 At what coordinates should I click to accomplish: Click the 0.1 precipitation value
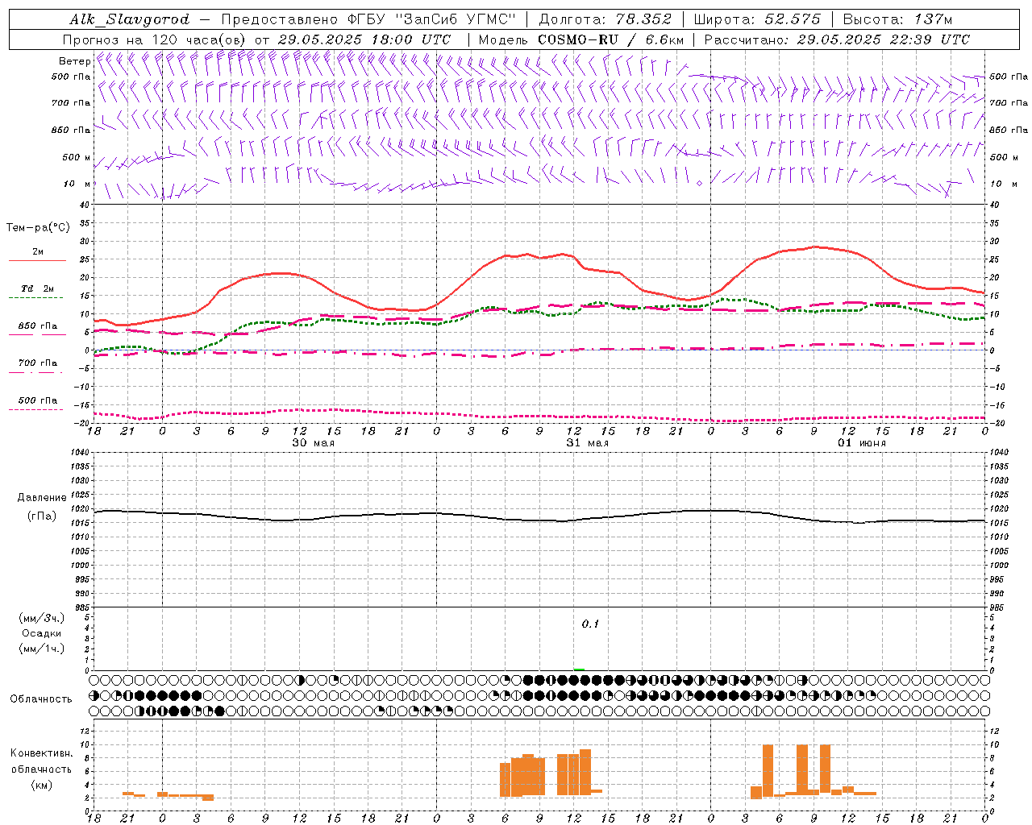tap(590, 624)
